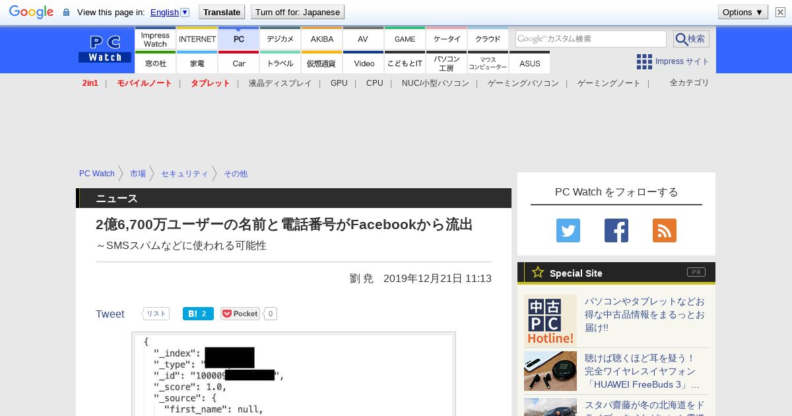
Task: Save the article to Pocket
Action: [240, 314]
